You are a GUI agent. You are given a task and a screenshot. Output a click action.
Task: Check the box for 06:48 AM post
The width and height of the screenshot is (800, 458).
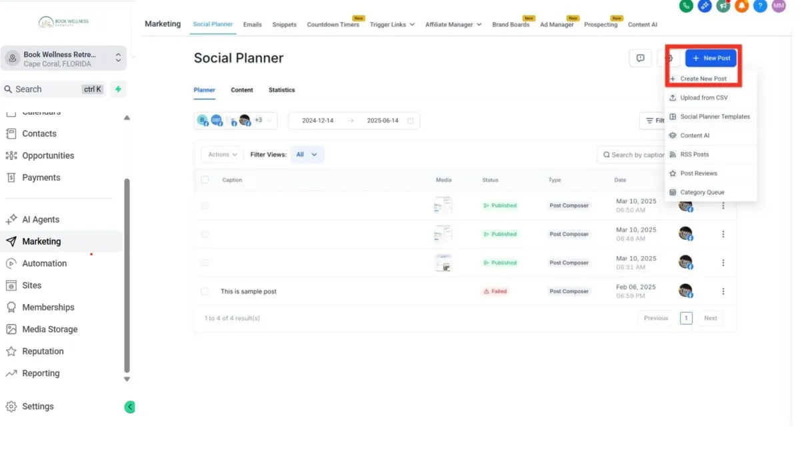205,234
